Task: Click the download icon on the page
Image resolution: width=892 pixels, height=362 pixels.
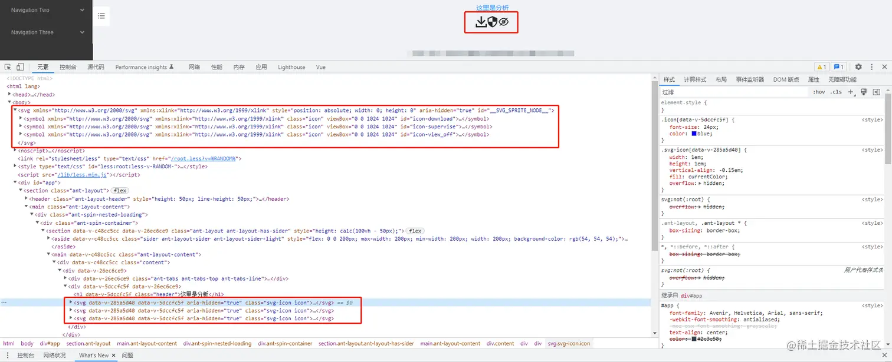Action: (x=481, y=22)
